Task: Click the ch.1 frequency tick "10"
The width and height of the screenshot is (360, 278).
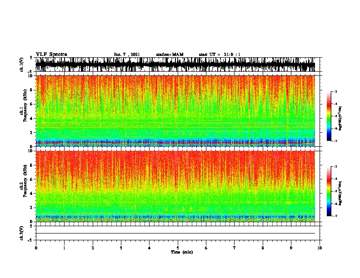Action: click(x=30, y=76)
